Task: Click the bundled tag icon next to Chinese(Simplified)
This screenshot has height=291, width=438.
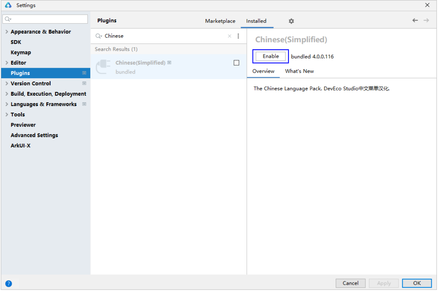Action: click(169, 63)
